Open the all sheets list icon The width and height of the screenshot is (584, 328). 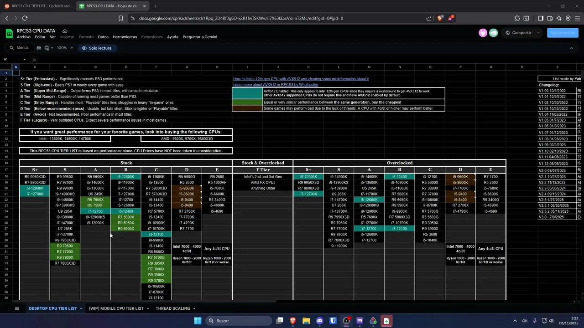point(17,308)
